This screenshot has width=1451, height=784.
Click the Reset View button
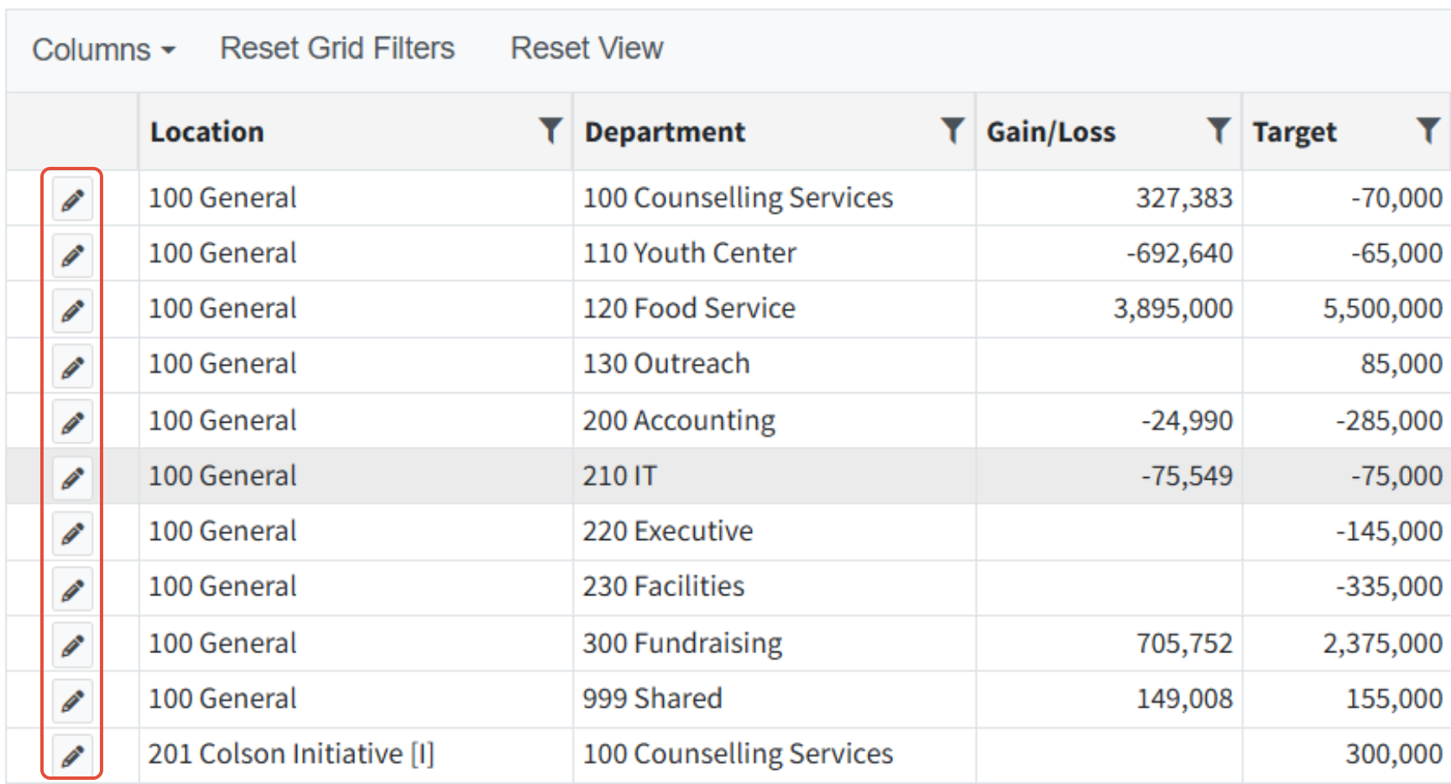click(x=587, y=49)
